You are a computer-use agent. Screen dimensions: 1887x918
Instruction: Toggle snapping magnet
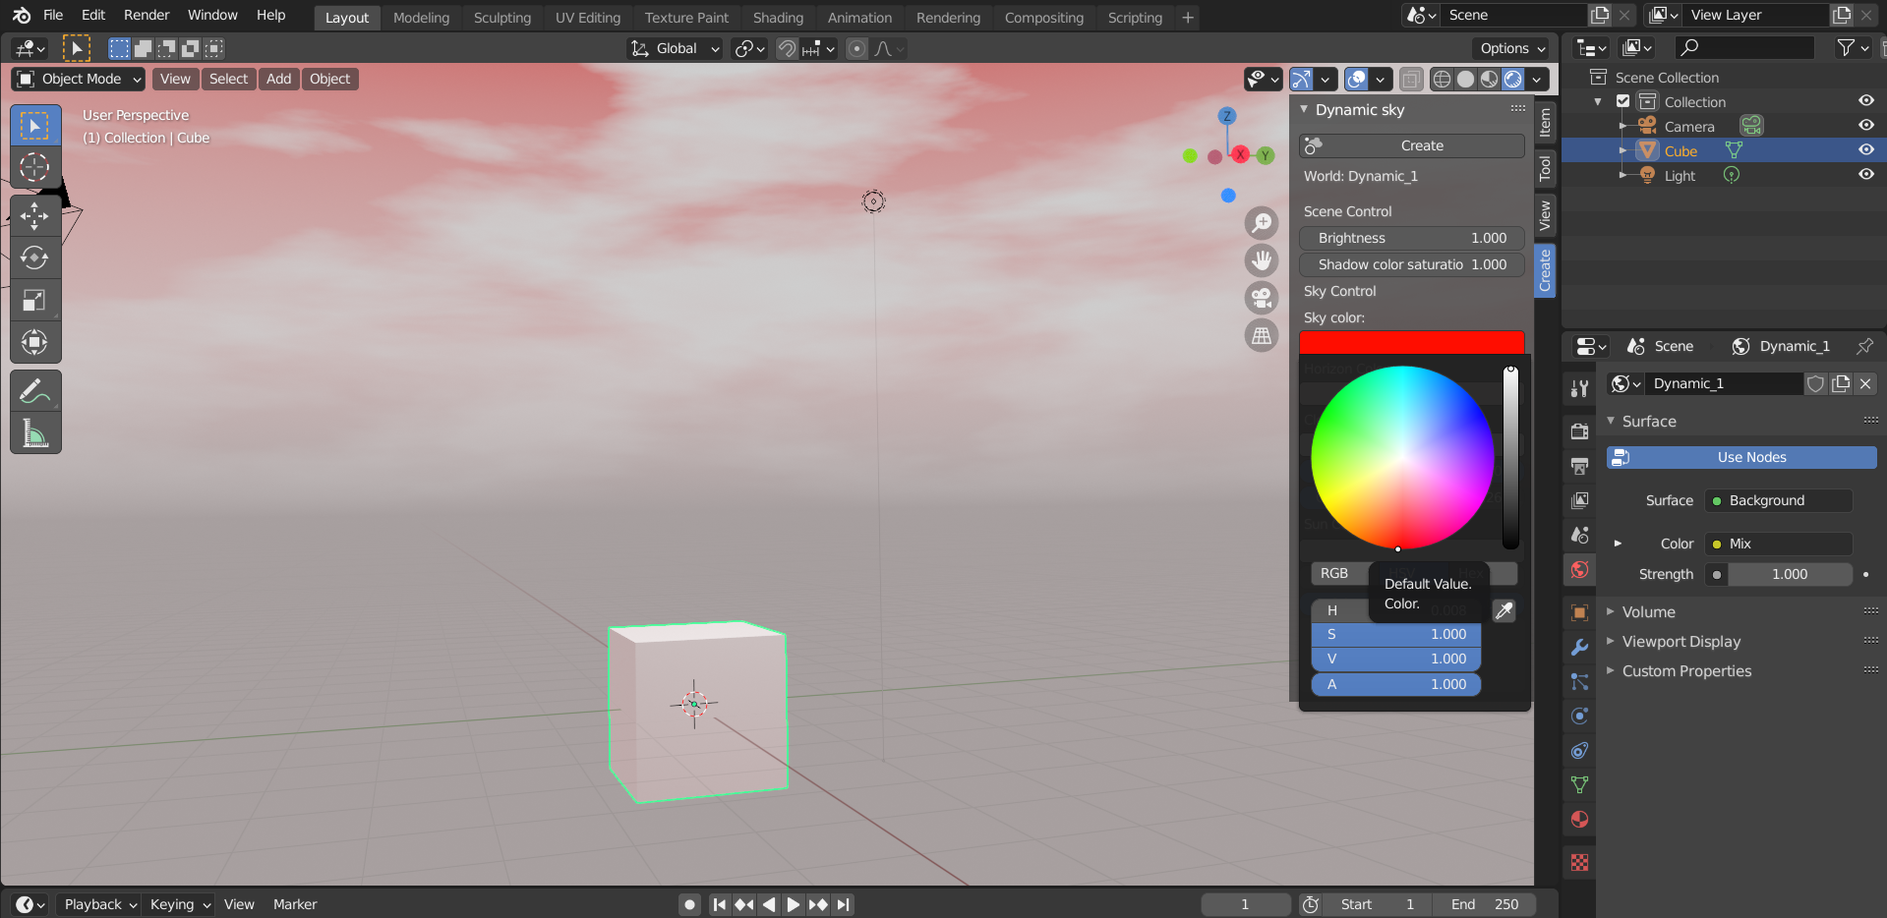coord(787,49)
